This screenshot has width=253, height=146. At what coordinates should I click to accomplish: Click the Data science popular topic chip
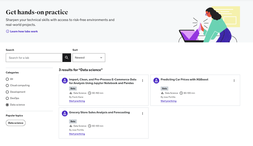coord(16,123)
